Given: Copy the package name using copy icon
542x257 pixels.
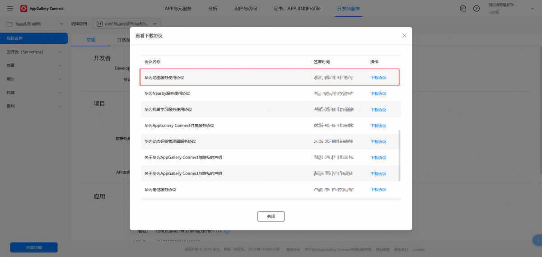Looking at the screenshot, I should (x=227, y=231).
